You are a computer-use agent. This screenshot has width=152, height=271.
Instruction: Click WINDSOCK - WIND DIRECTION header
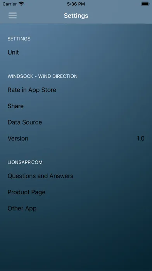point(43,76)
